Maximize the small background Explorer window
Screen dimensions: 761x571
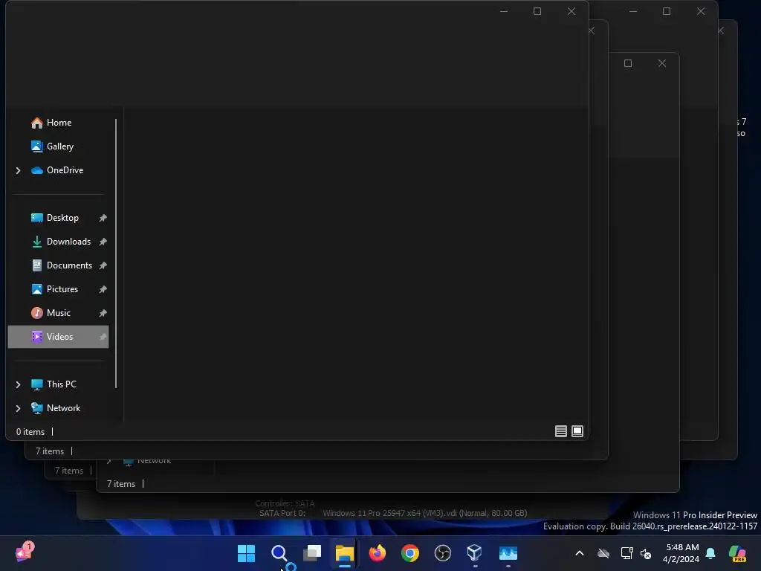(628, 63)
